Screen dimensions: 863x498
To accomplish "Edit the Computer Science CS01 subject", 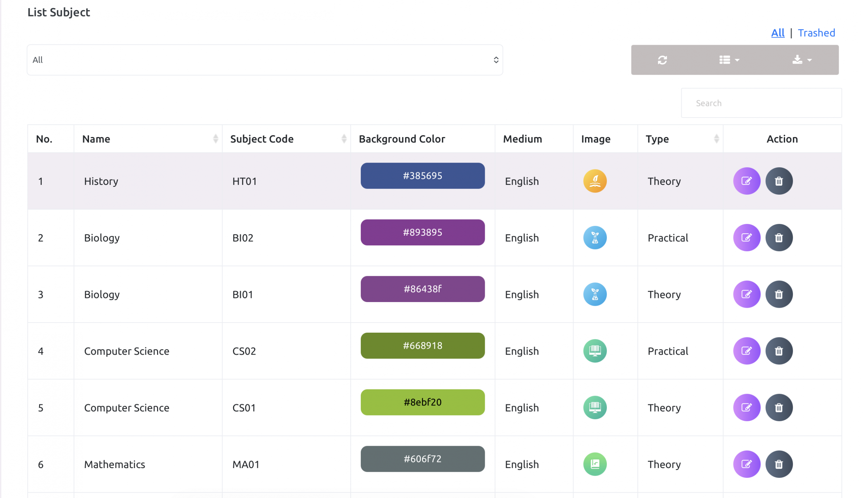I will pyautogui.click(x=746, y=408).
